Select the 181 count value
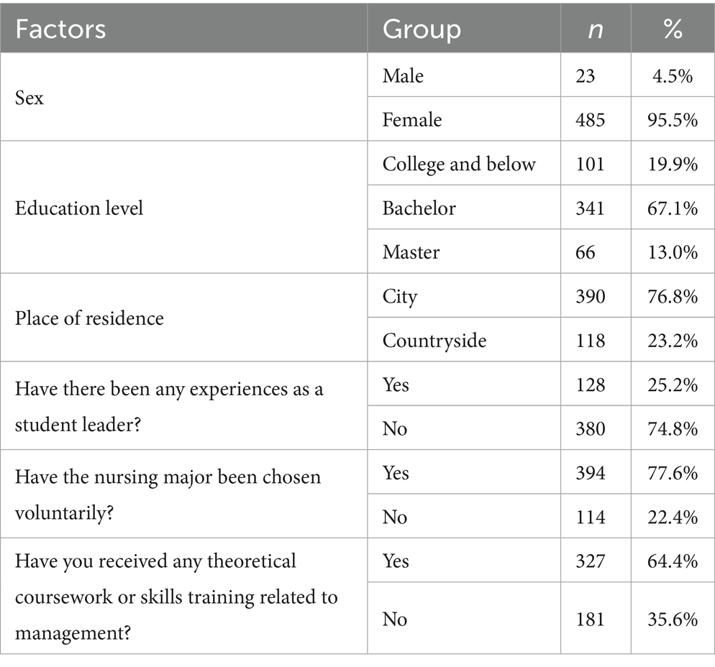Image resolution: width=715 pixels, height=667 pixels. click(590, 619)
